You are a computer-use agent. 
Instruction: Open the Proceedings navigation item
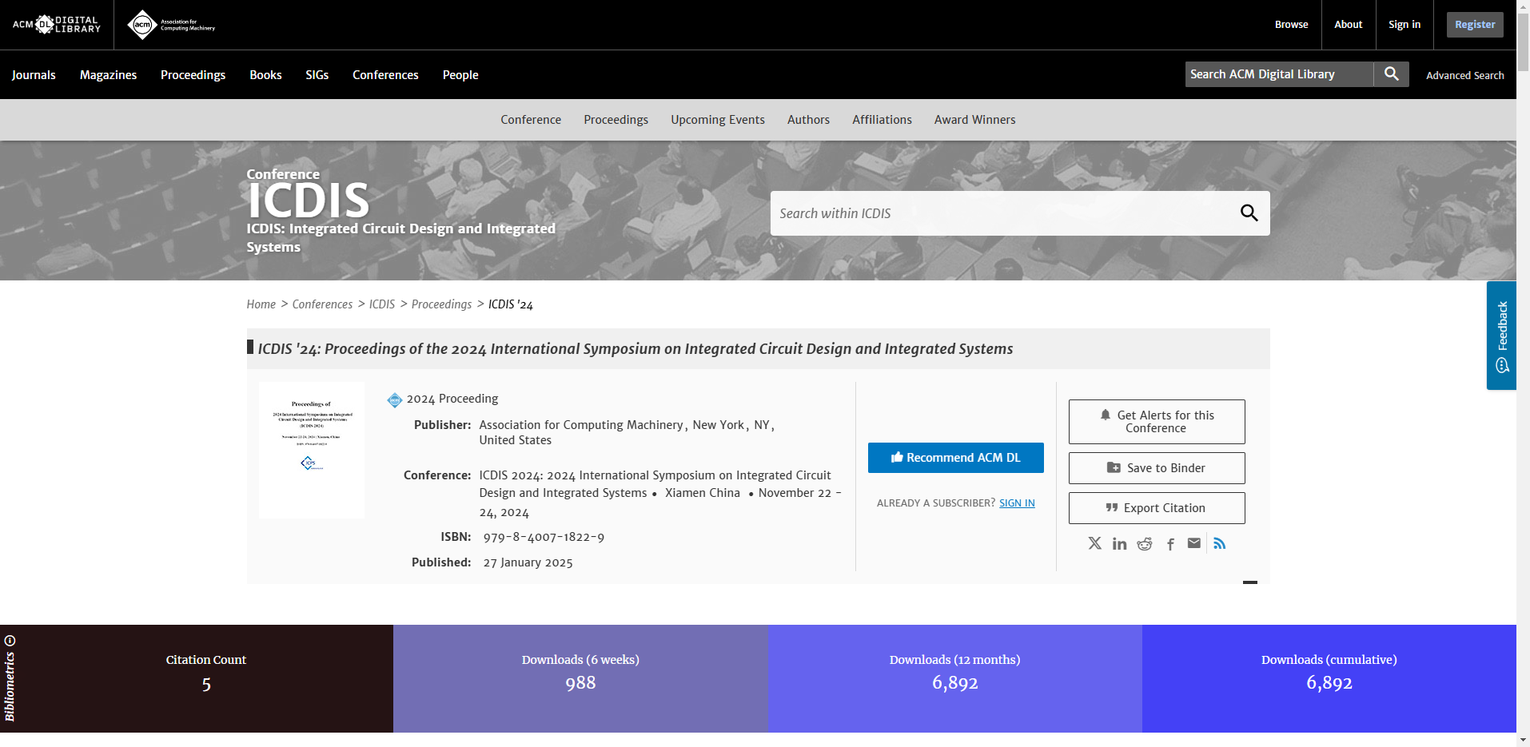(x=193, y=75)
